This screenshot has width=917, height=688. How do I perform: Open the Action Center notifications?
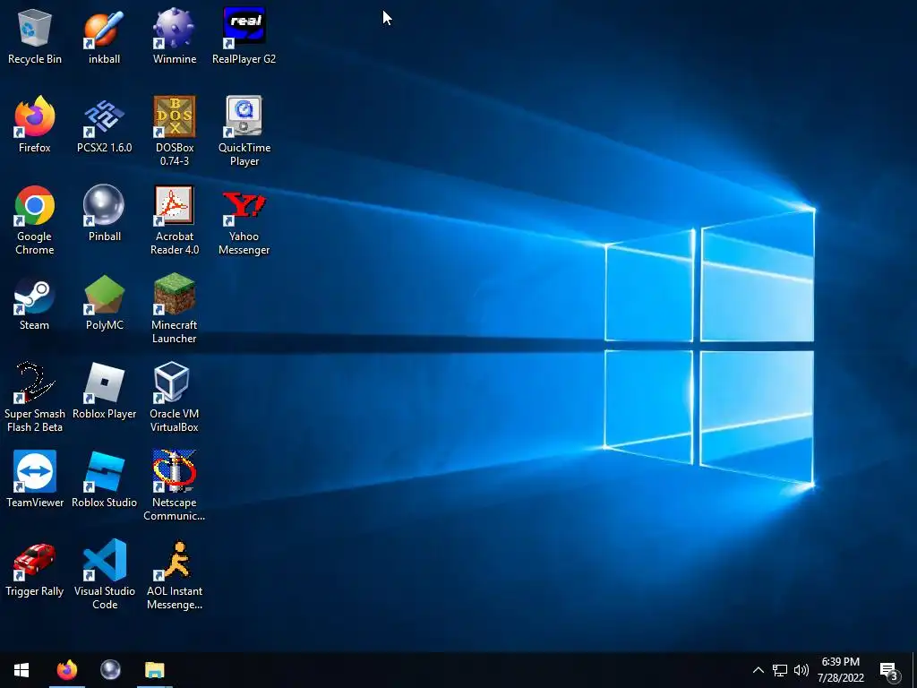tap(889, 670)
